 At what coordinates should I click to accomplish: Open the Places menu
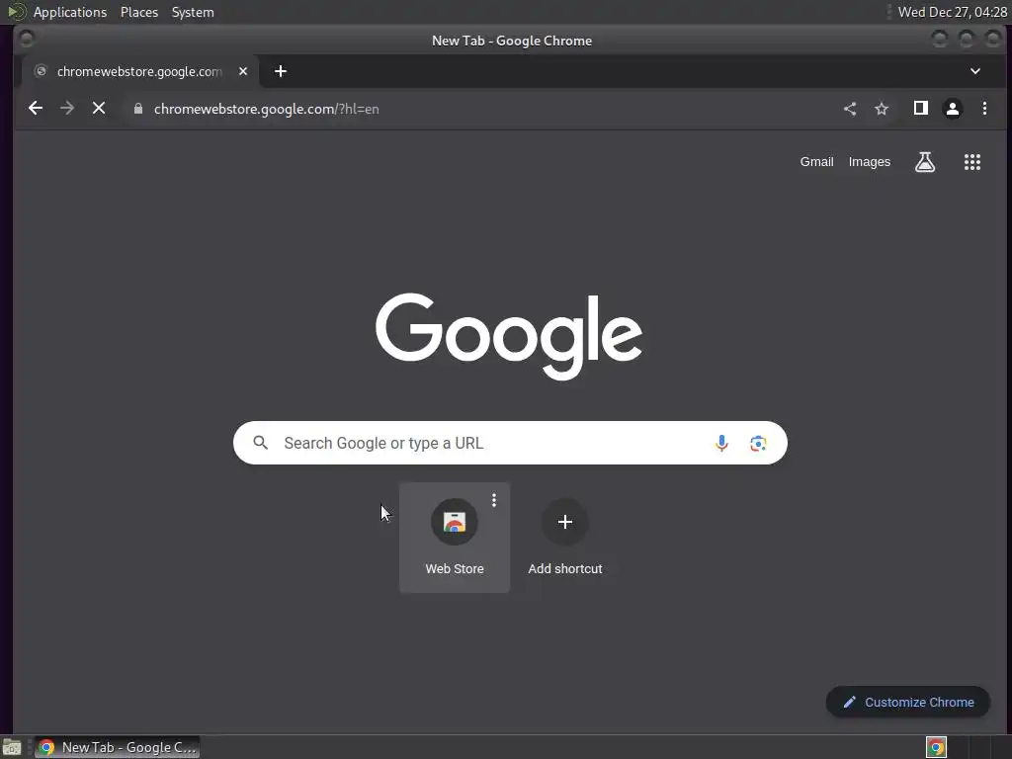click(139, 12)
